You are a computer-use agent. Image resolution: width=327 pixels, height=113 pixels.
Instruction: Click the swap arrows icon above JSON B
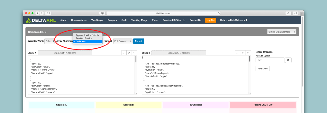point(248,53)
